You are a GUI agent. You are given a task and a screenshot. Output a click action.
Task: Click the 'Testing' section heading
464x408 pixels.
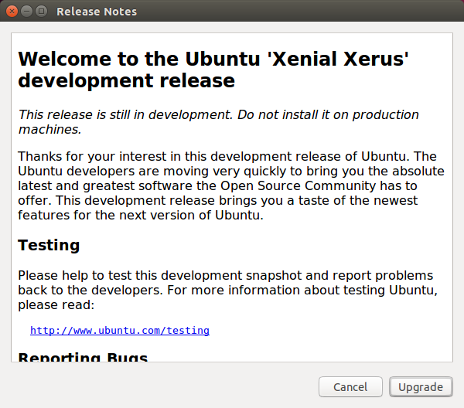(49, 245)
